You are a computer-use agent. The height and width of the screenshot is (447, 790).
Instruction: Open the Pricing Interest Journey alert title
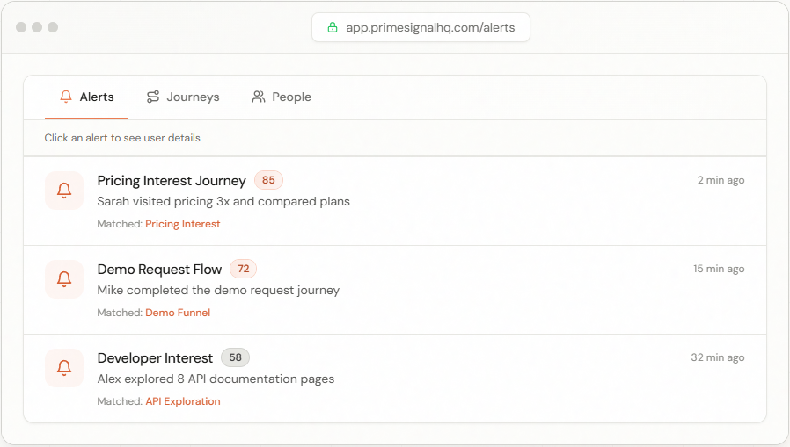tap(172, 181)
